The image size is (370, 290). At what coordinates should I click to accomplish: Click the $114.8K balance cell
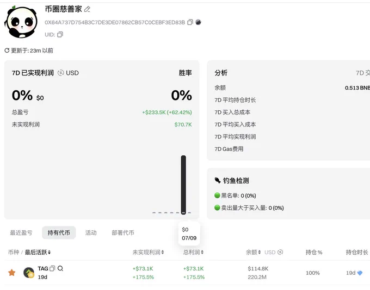[258, 269]
